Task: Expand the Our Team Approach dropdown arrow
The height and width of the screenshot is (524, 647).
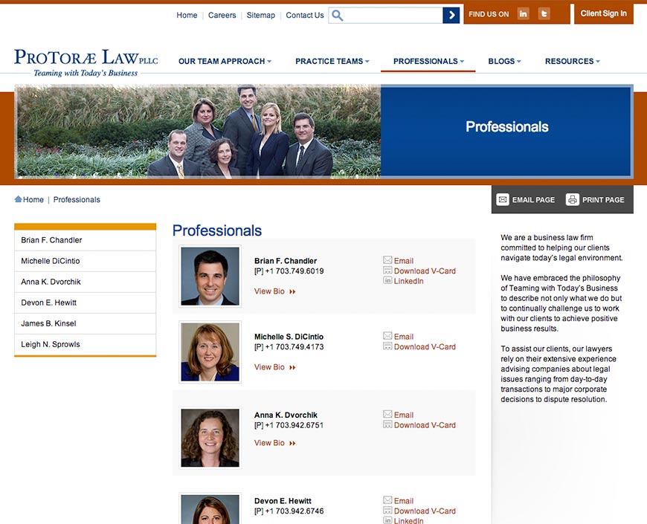Action: tap(269, 62)
